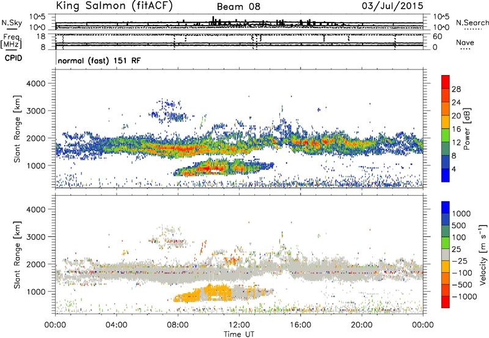Click the 'Nave' legend label
The width and height of the screenshot is (489, 338).
pos(465,42)
